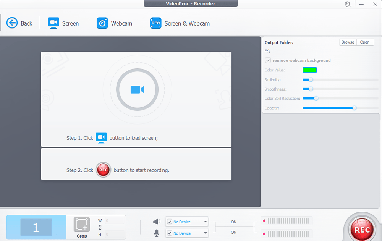The height and width of the screenshot is (241, 382).
Task: Open the settings gear menu
Action: click(346, 4)
